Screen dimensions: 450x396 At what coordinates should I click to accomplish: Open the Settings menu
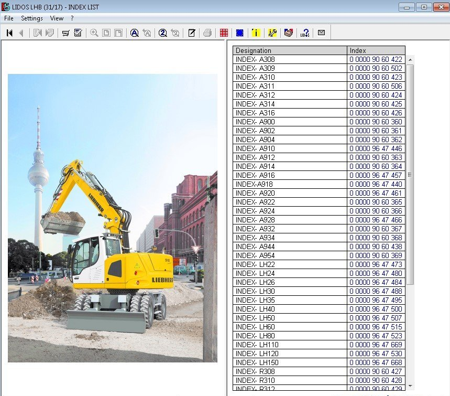tap(32, 18)
